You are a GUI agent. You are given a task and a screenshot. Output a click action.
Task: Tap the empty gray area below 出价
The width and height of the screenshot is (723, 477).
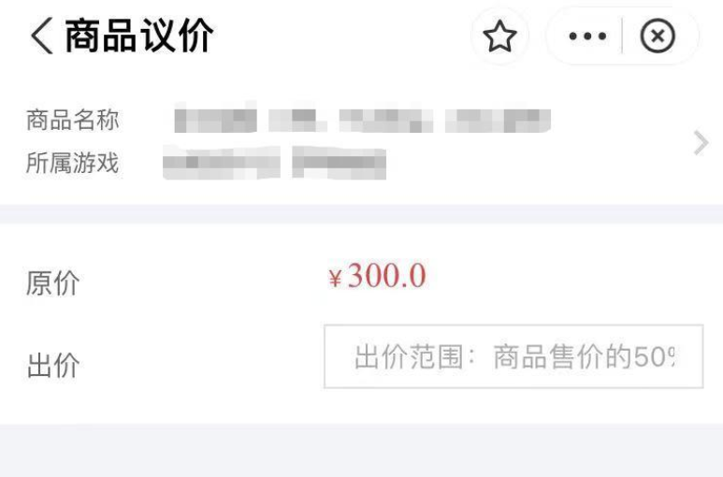(x=361, y=450)
